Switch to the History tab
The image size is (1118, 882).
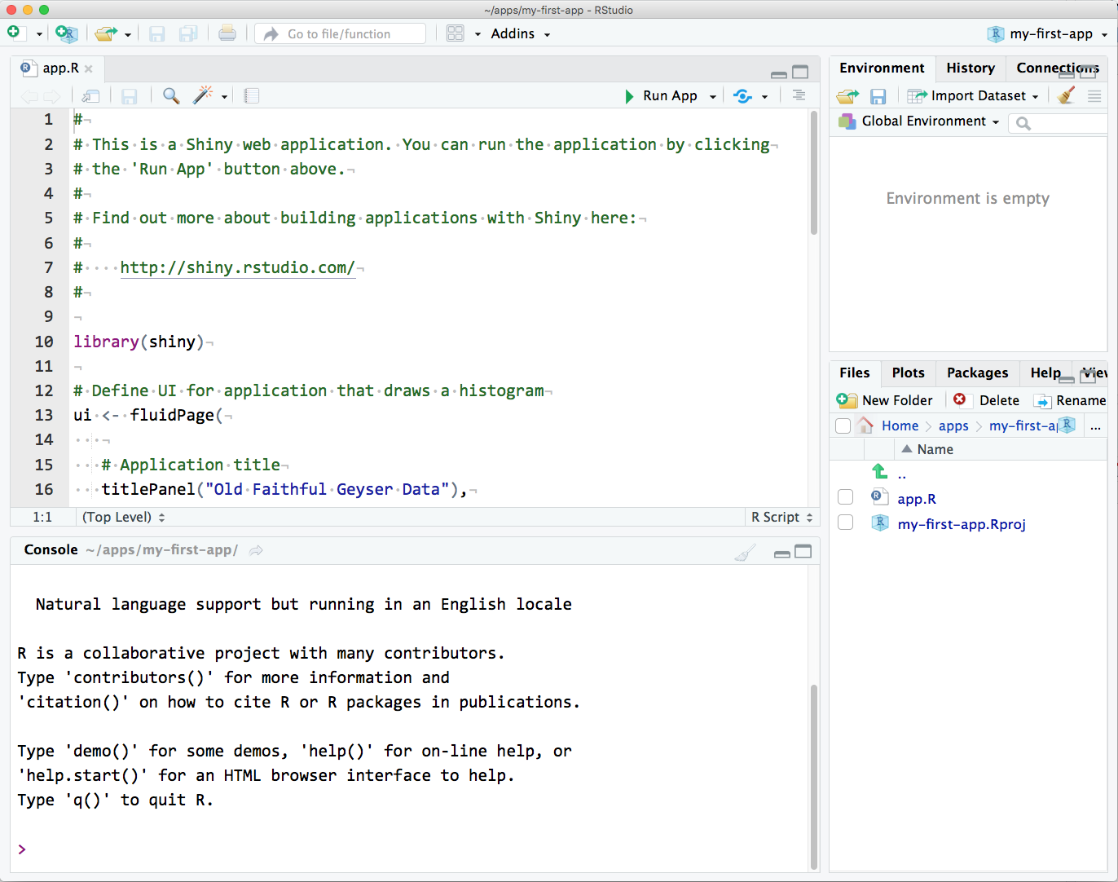pos(970,68)
